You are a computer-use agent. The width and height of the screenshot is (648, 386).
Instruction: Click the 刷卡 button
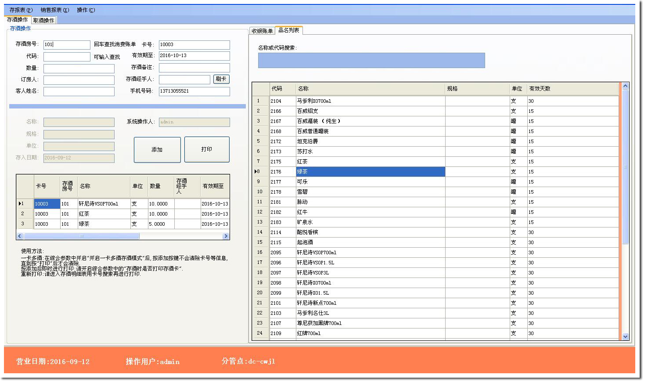click(x=221, y=79)
